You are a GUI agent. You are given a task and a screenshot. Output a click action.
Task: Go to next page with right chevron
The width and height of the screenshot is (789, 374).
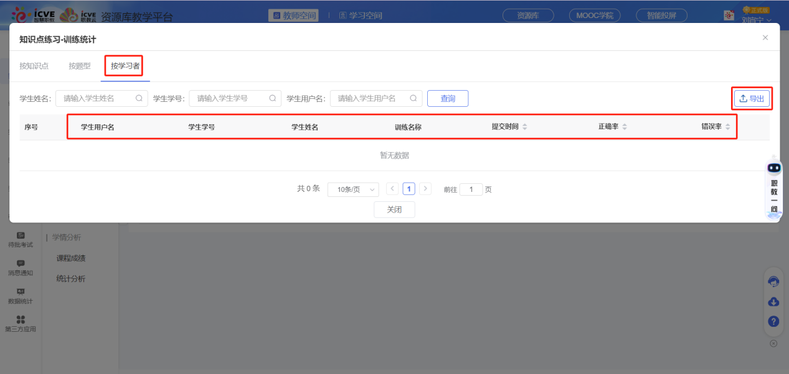(x=425, y=189)
